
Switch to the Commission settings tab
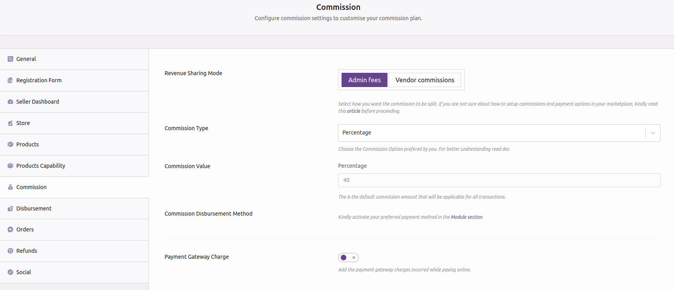click(31, 187)
